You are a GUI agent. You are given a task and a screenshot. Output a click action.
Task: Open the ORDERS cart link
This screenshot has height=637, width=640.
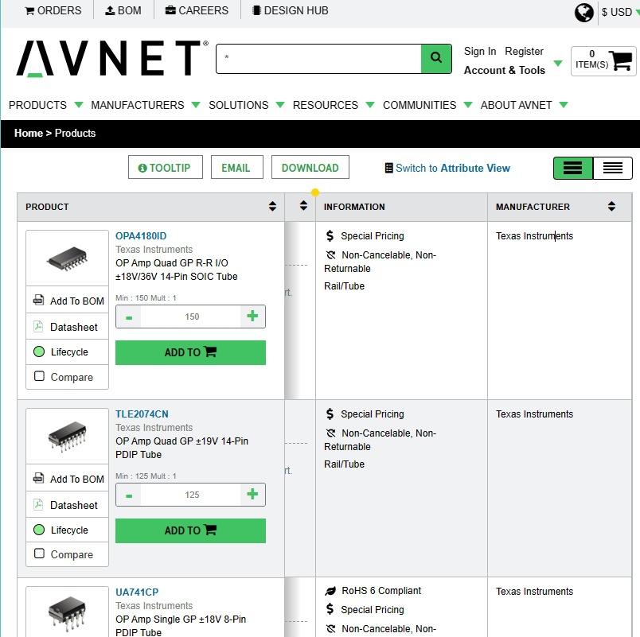coord(53,10)
